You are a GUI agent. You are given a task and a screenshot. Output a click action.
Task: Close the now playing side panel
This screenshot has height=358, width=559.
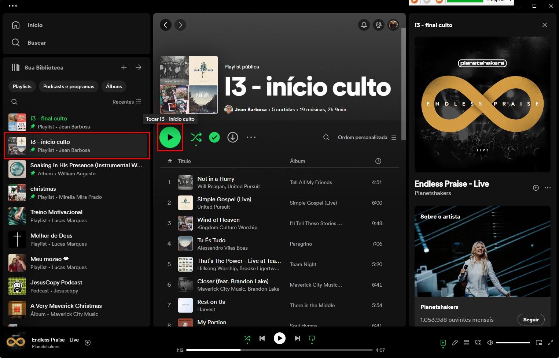click(x=545, y=25)
